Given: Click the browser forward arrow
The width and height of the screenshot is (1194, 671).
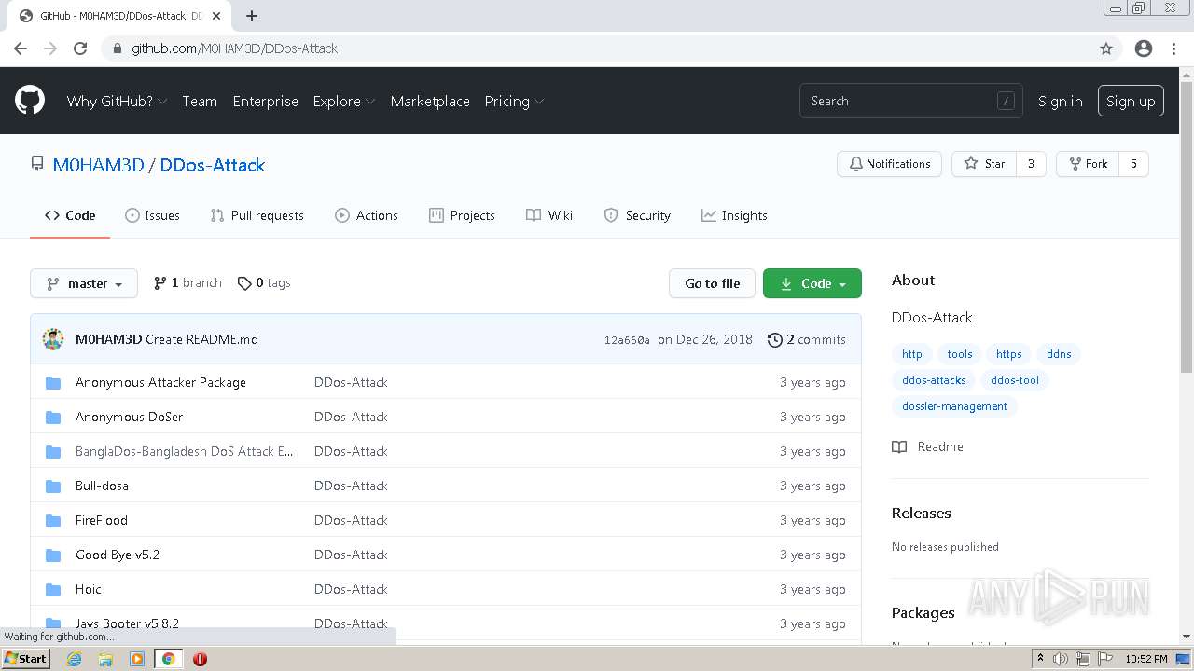Looking at the screenshot, I should [50, 48].
